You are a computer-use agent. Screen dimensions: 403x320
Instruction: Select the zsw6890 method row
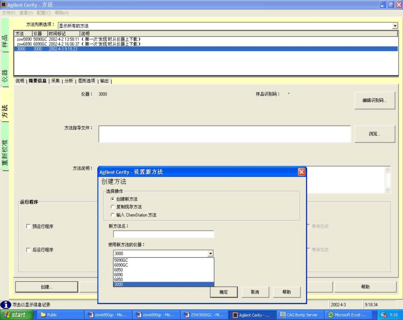tap(206, 44)
